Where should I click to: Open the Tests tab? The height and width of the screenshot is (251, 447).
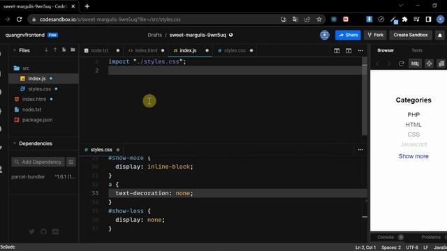click(416, 50)
